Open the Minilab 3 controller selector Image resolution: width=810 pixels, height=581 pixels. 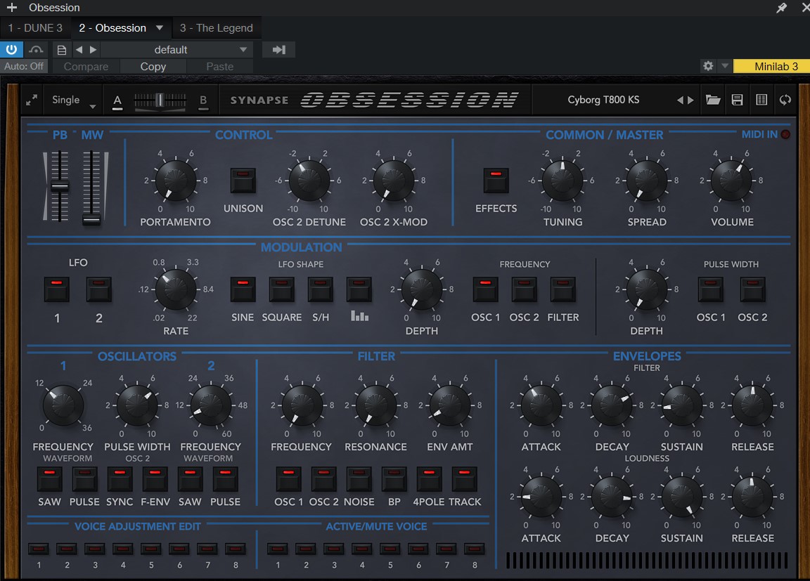[x=772, y=66]
